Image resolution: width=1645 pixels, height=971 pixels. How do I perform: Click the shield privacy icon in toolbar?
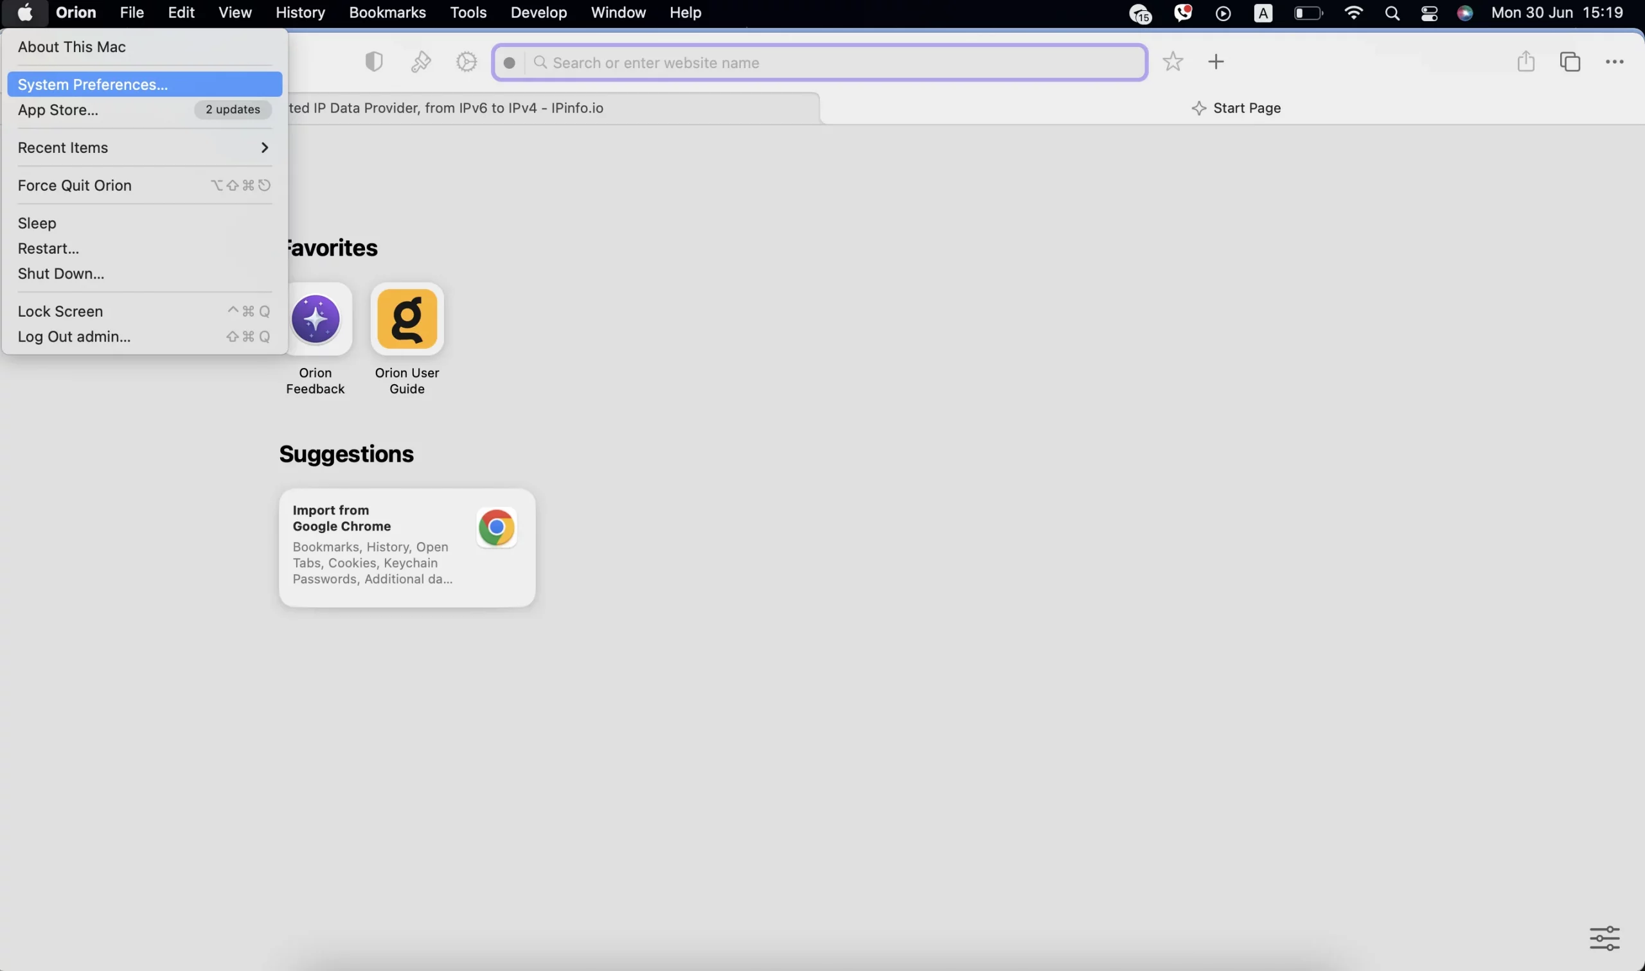tap(374, 62)
